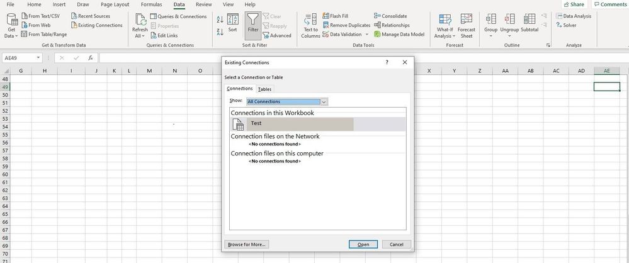629x263 pixels.
Task: Open the Consolidate tool
Action: click(390, 16)
